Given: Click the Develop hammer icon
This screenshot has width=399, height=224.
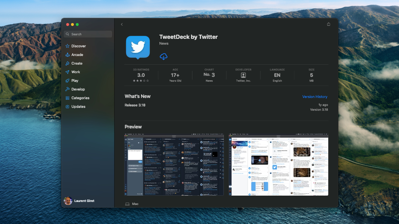Looking at the screenshot, I should point(67,89).
